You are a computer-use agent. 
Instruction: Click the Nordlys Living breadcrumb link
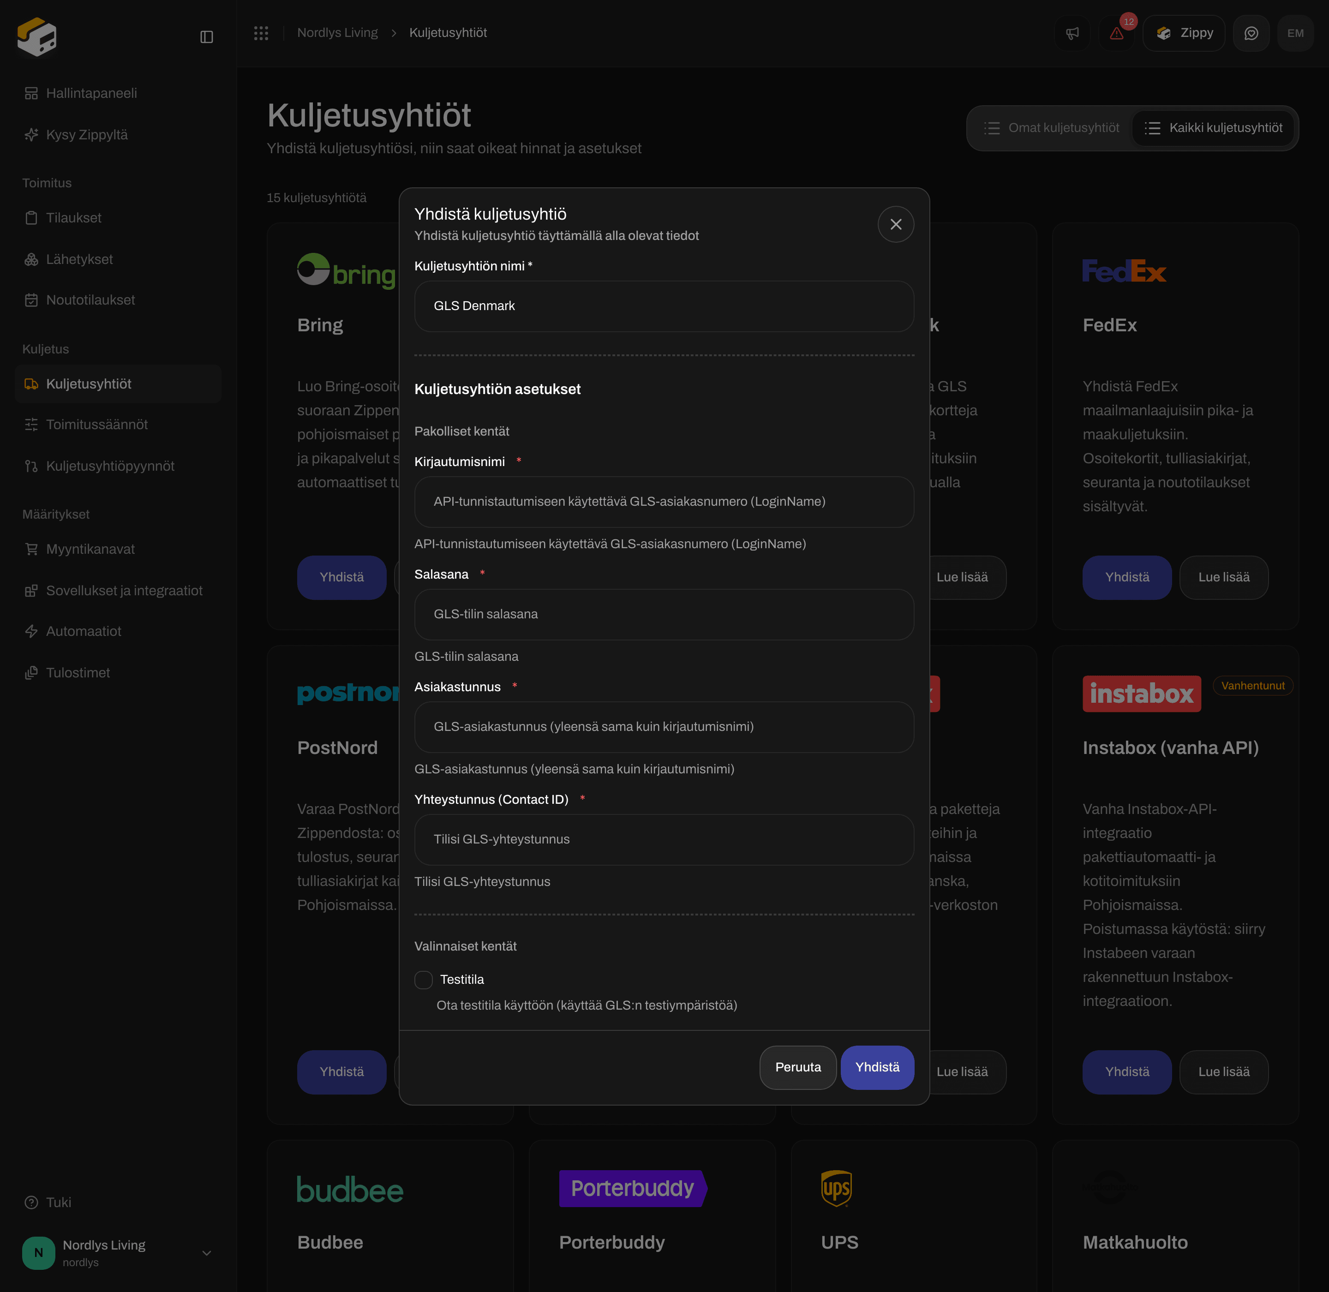tap(337, 33)
